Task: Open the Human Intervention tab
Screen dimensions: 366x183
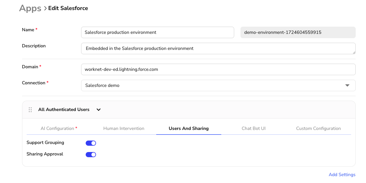Action: pyautogui.click(x=124, y=129)
